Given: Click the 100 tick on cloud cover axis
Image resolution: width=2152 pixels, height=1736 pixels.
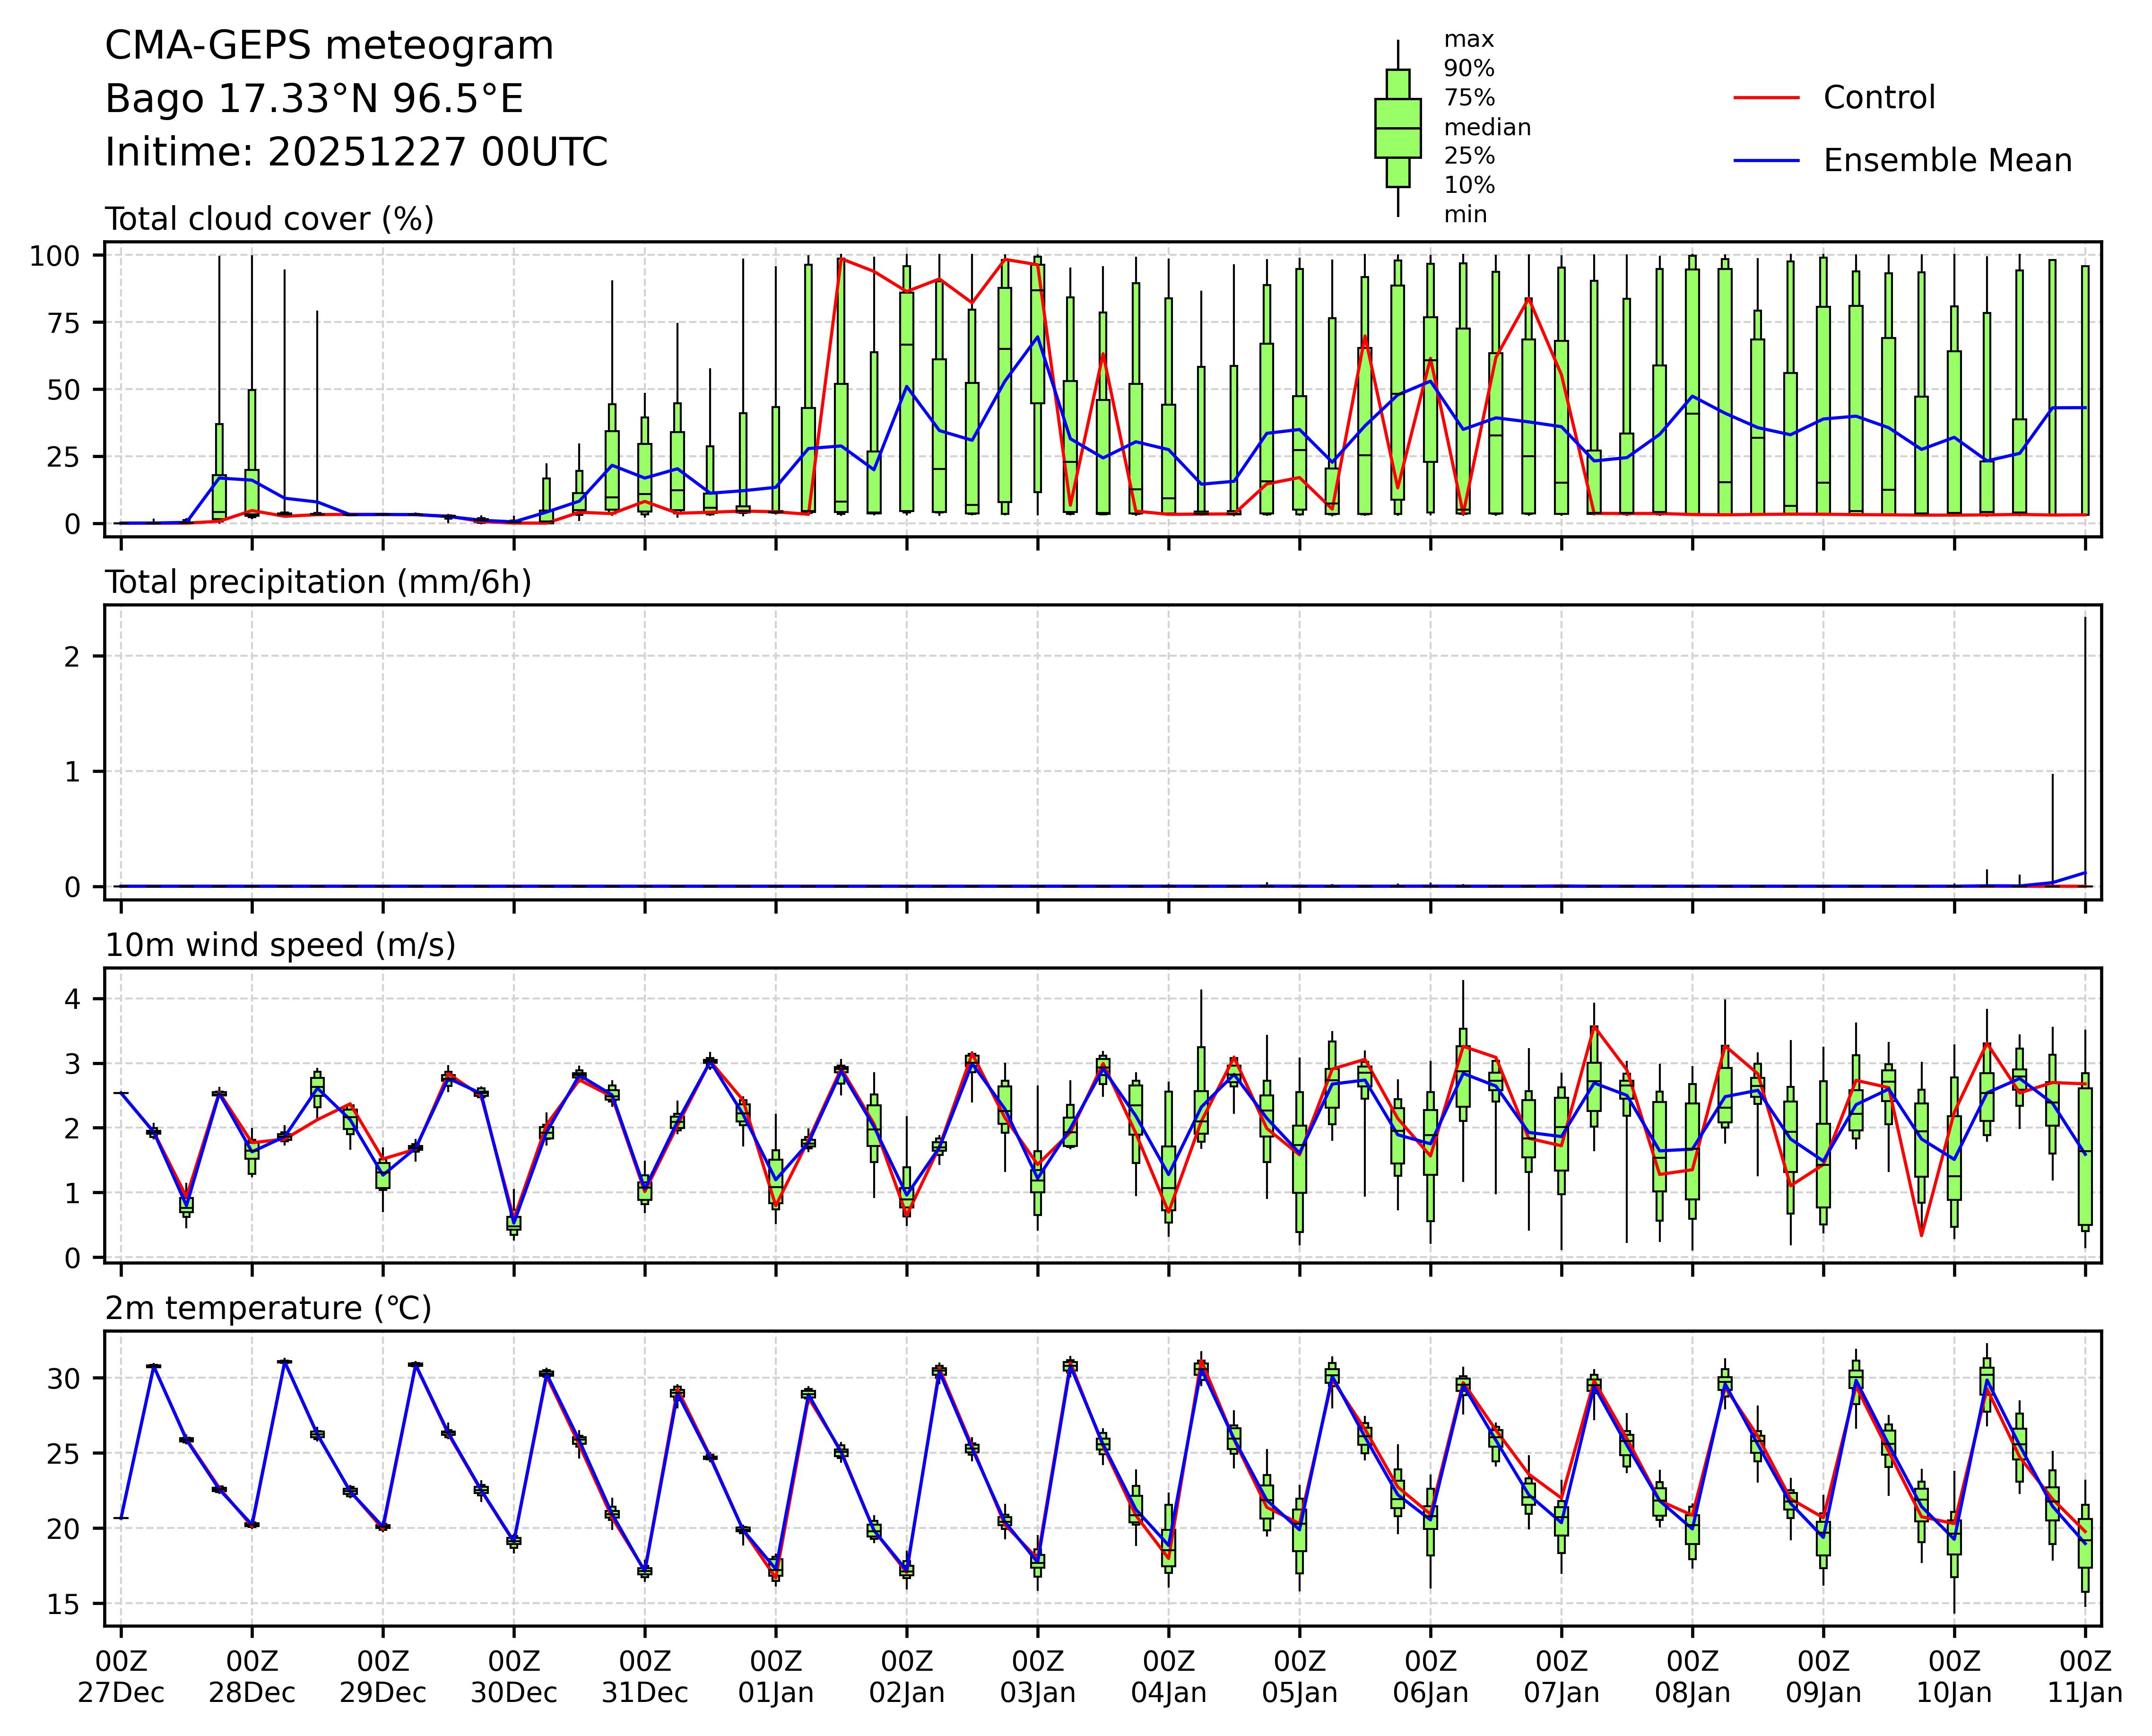Looking at the screenshot, I should [x=54, y=256].
